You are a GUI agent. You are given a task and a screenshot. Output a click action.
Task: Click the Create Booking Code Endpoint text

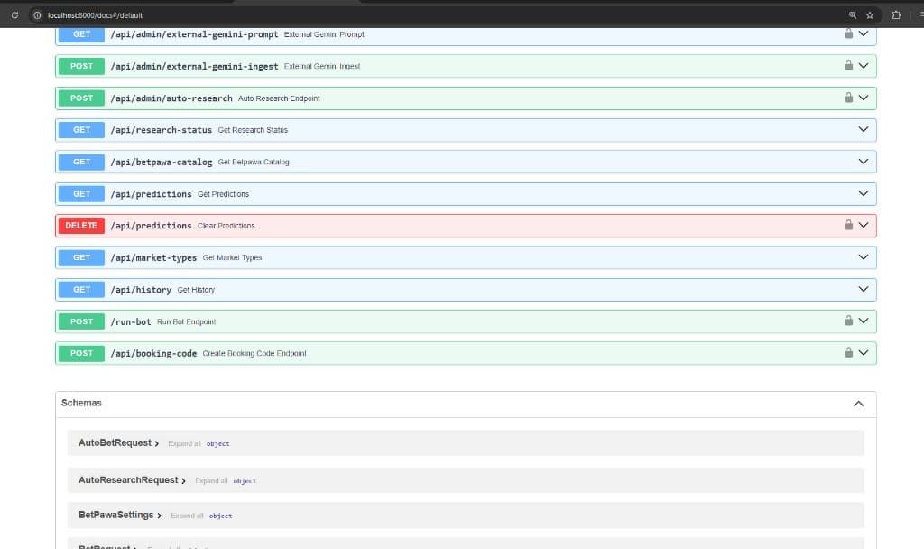(x=254, y=353)
